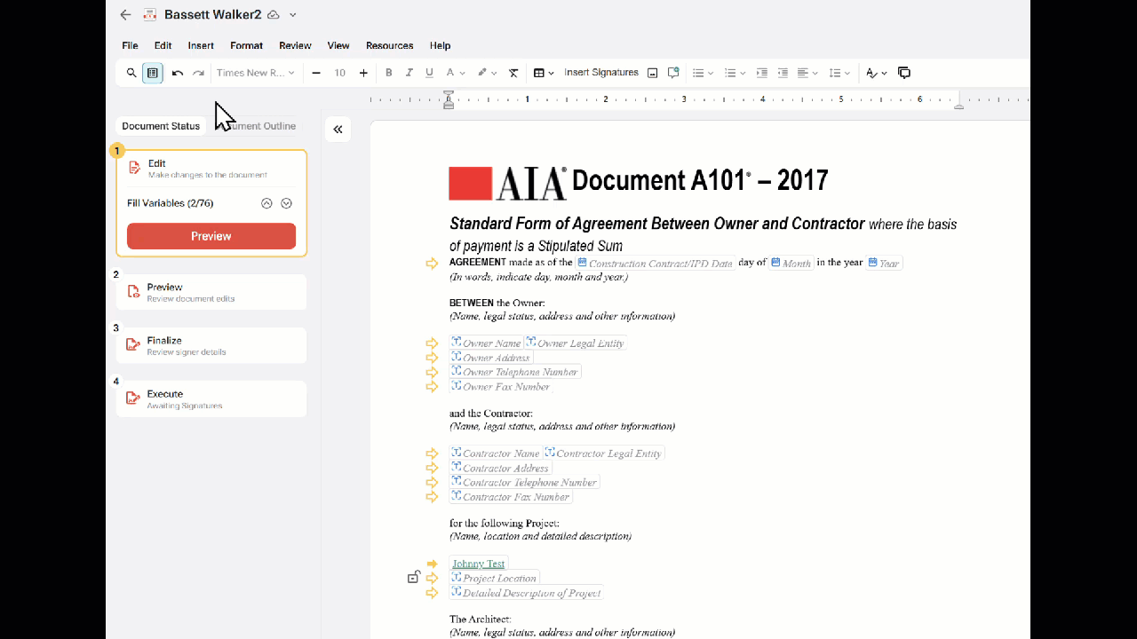Open the Resources menu

[x=389, y=45]
